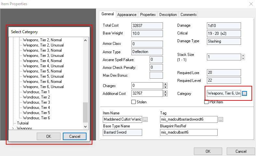256x156 pixels.
Task: Select Weapons, Tier 6, Unusual category
Action: pos(43,87)
